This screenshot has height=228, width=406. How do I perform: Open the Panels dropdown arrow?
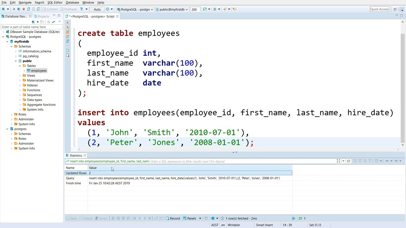coord(200,218)
